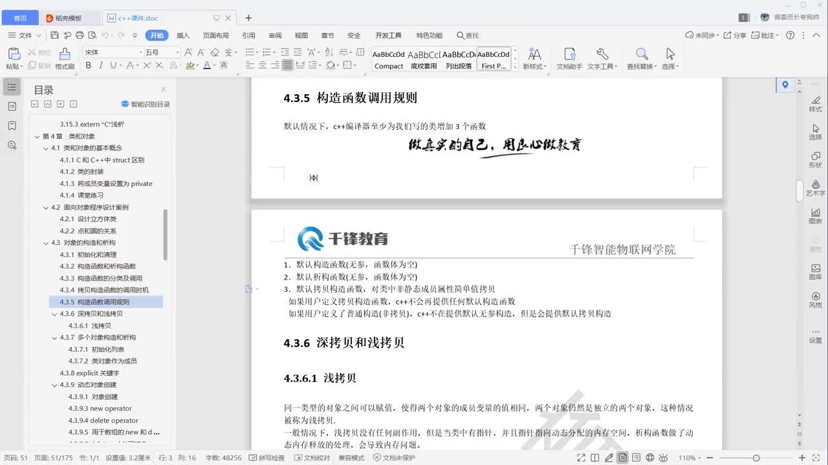Expand the styles gallery list
Viewport: 828px width, 465px height.
point(515,67)
